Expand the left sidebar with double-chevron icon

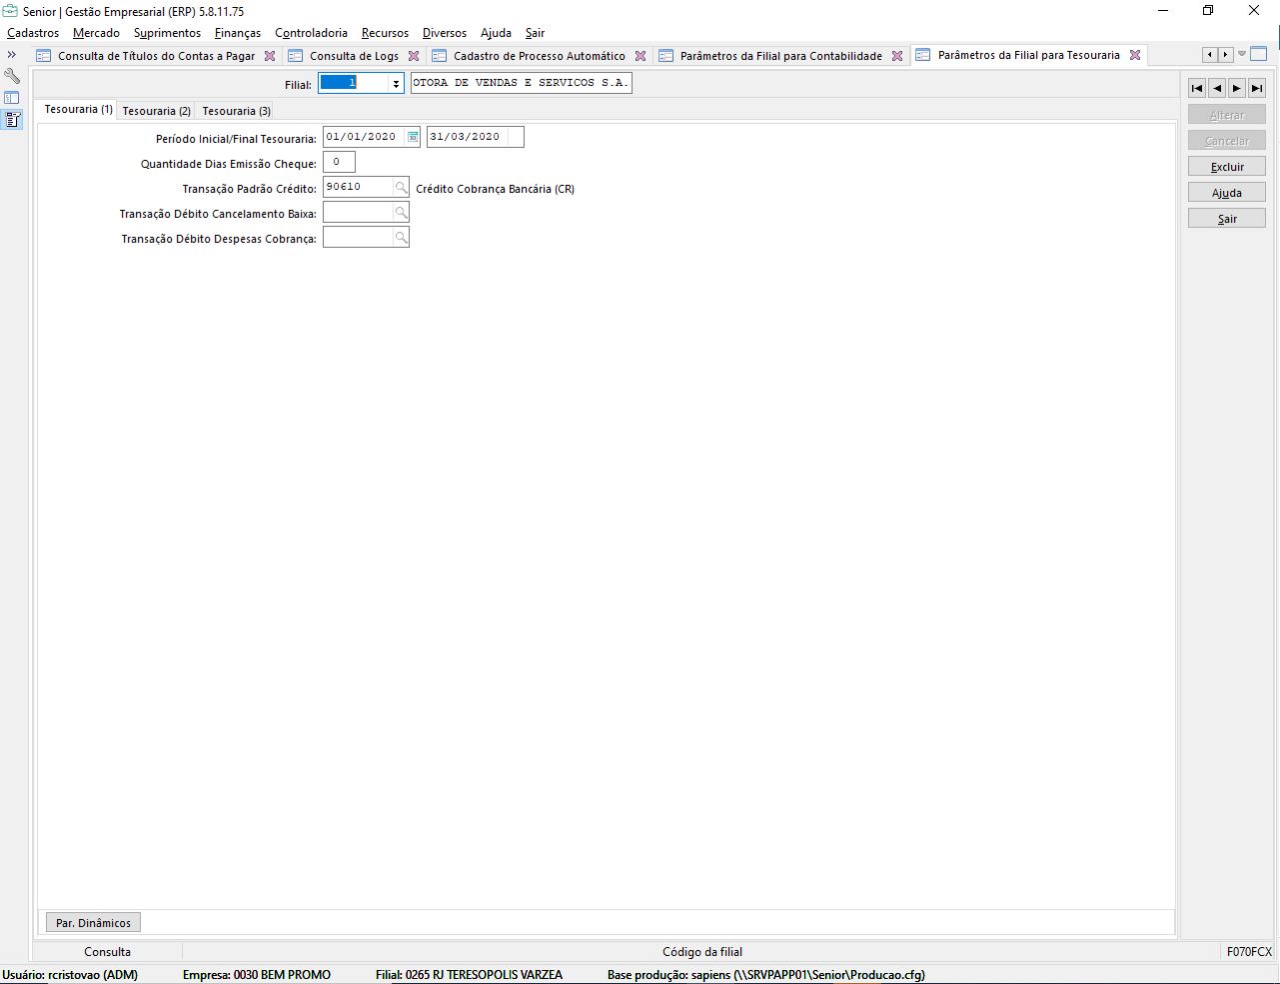point(12,55)
